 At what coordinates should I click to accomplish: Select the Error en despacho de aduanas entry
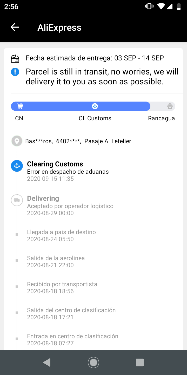[x=68, y=172]
